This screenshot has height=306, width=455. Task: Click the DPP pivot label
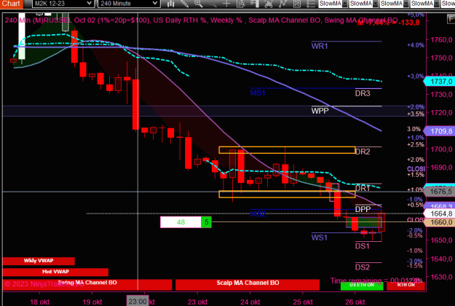click(x=363, y=209)
